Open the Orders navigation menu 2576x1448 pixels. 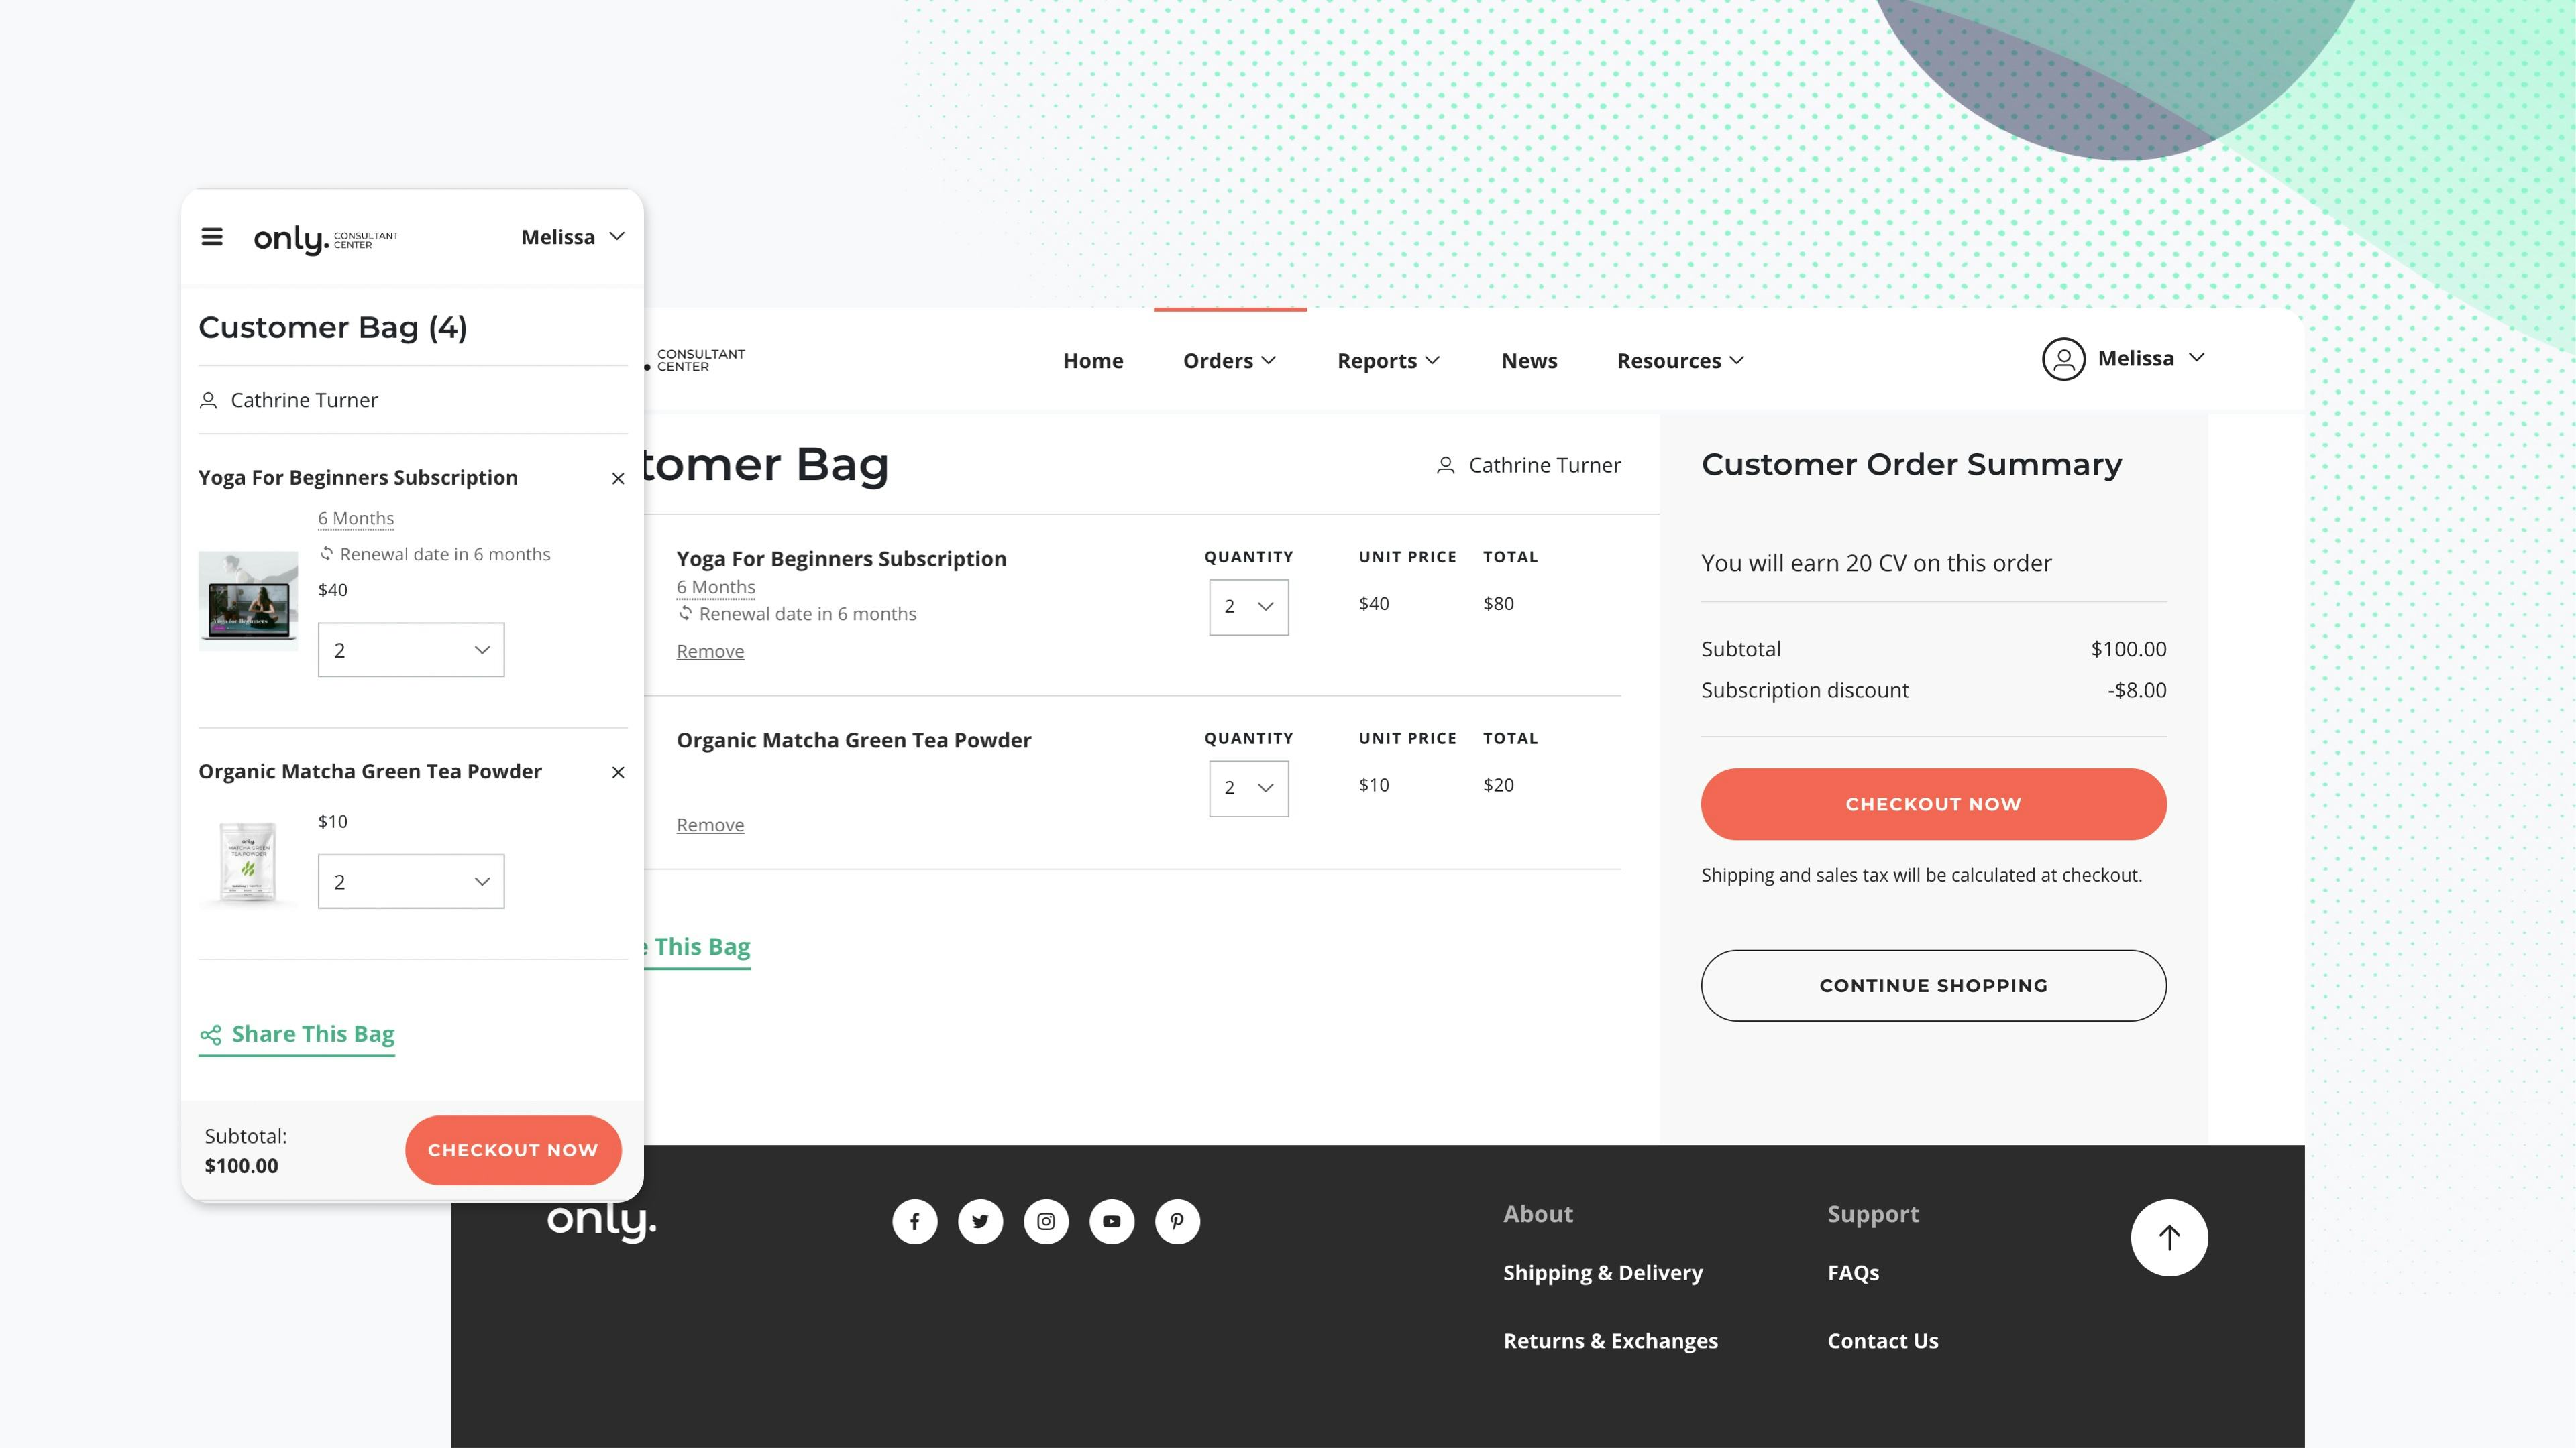pos(1229,361)
